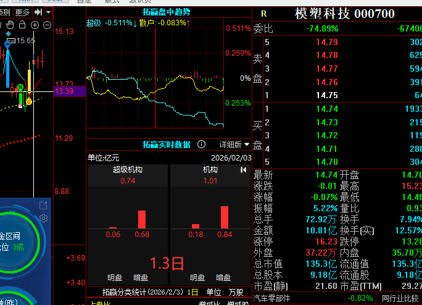Viewport: 422px width, 305px height.
Task: Click the stock title 模塑科技 000700
Action: tap(344, 14)
